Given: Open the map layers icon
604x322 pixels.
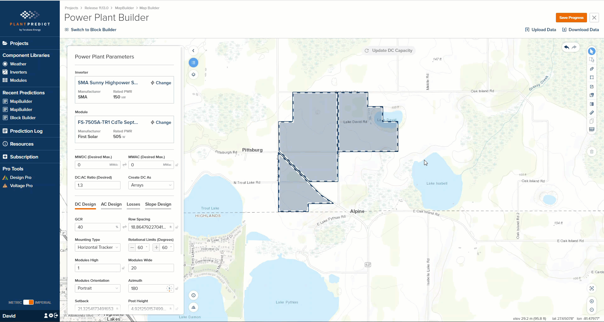Looking at the screenshot, I should [x=193, y=75].
